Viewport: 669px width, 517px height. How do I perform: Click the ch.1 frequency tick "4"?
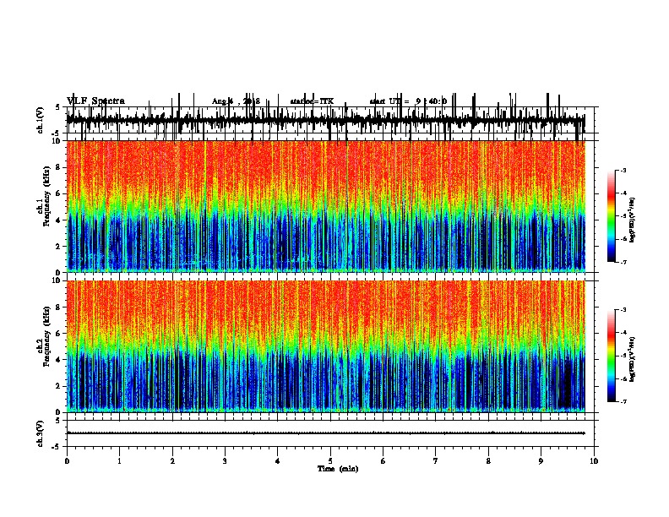(x=59, y=220)
